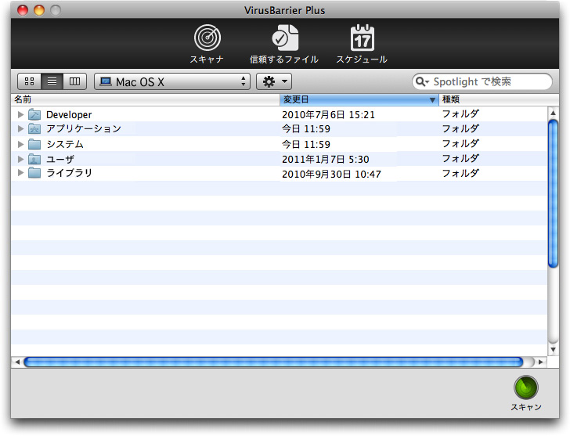Click the green スキャン scan button

click(x=526, y=387)
